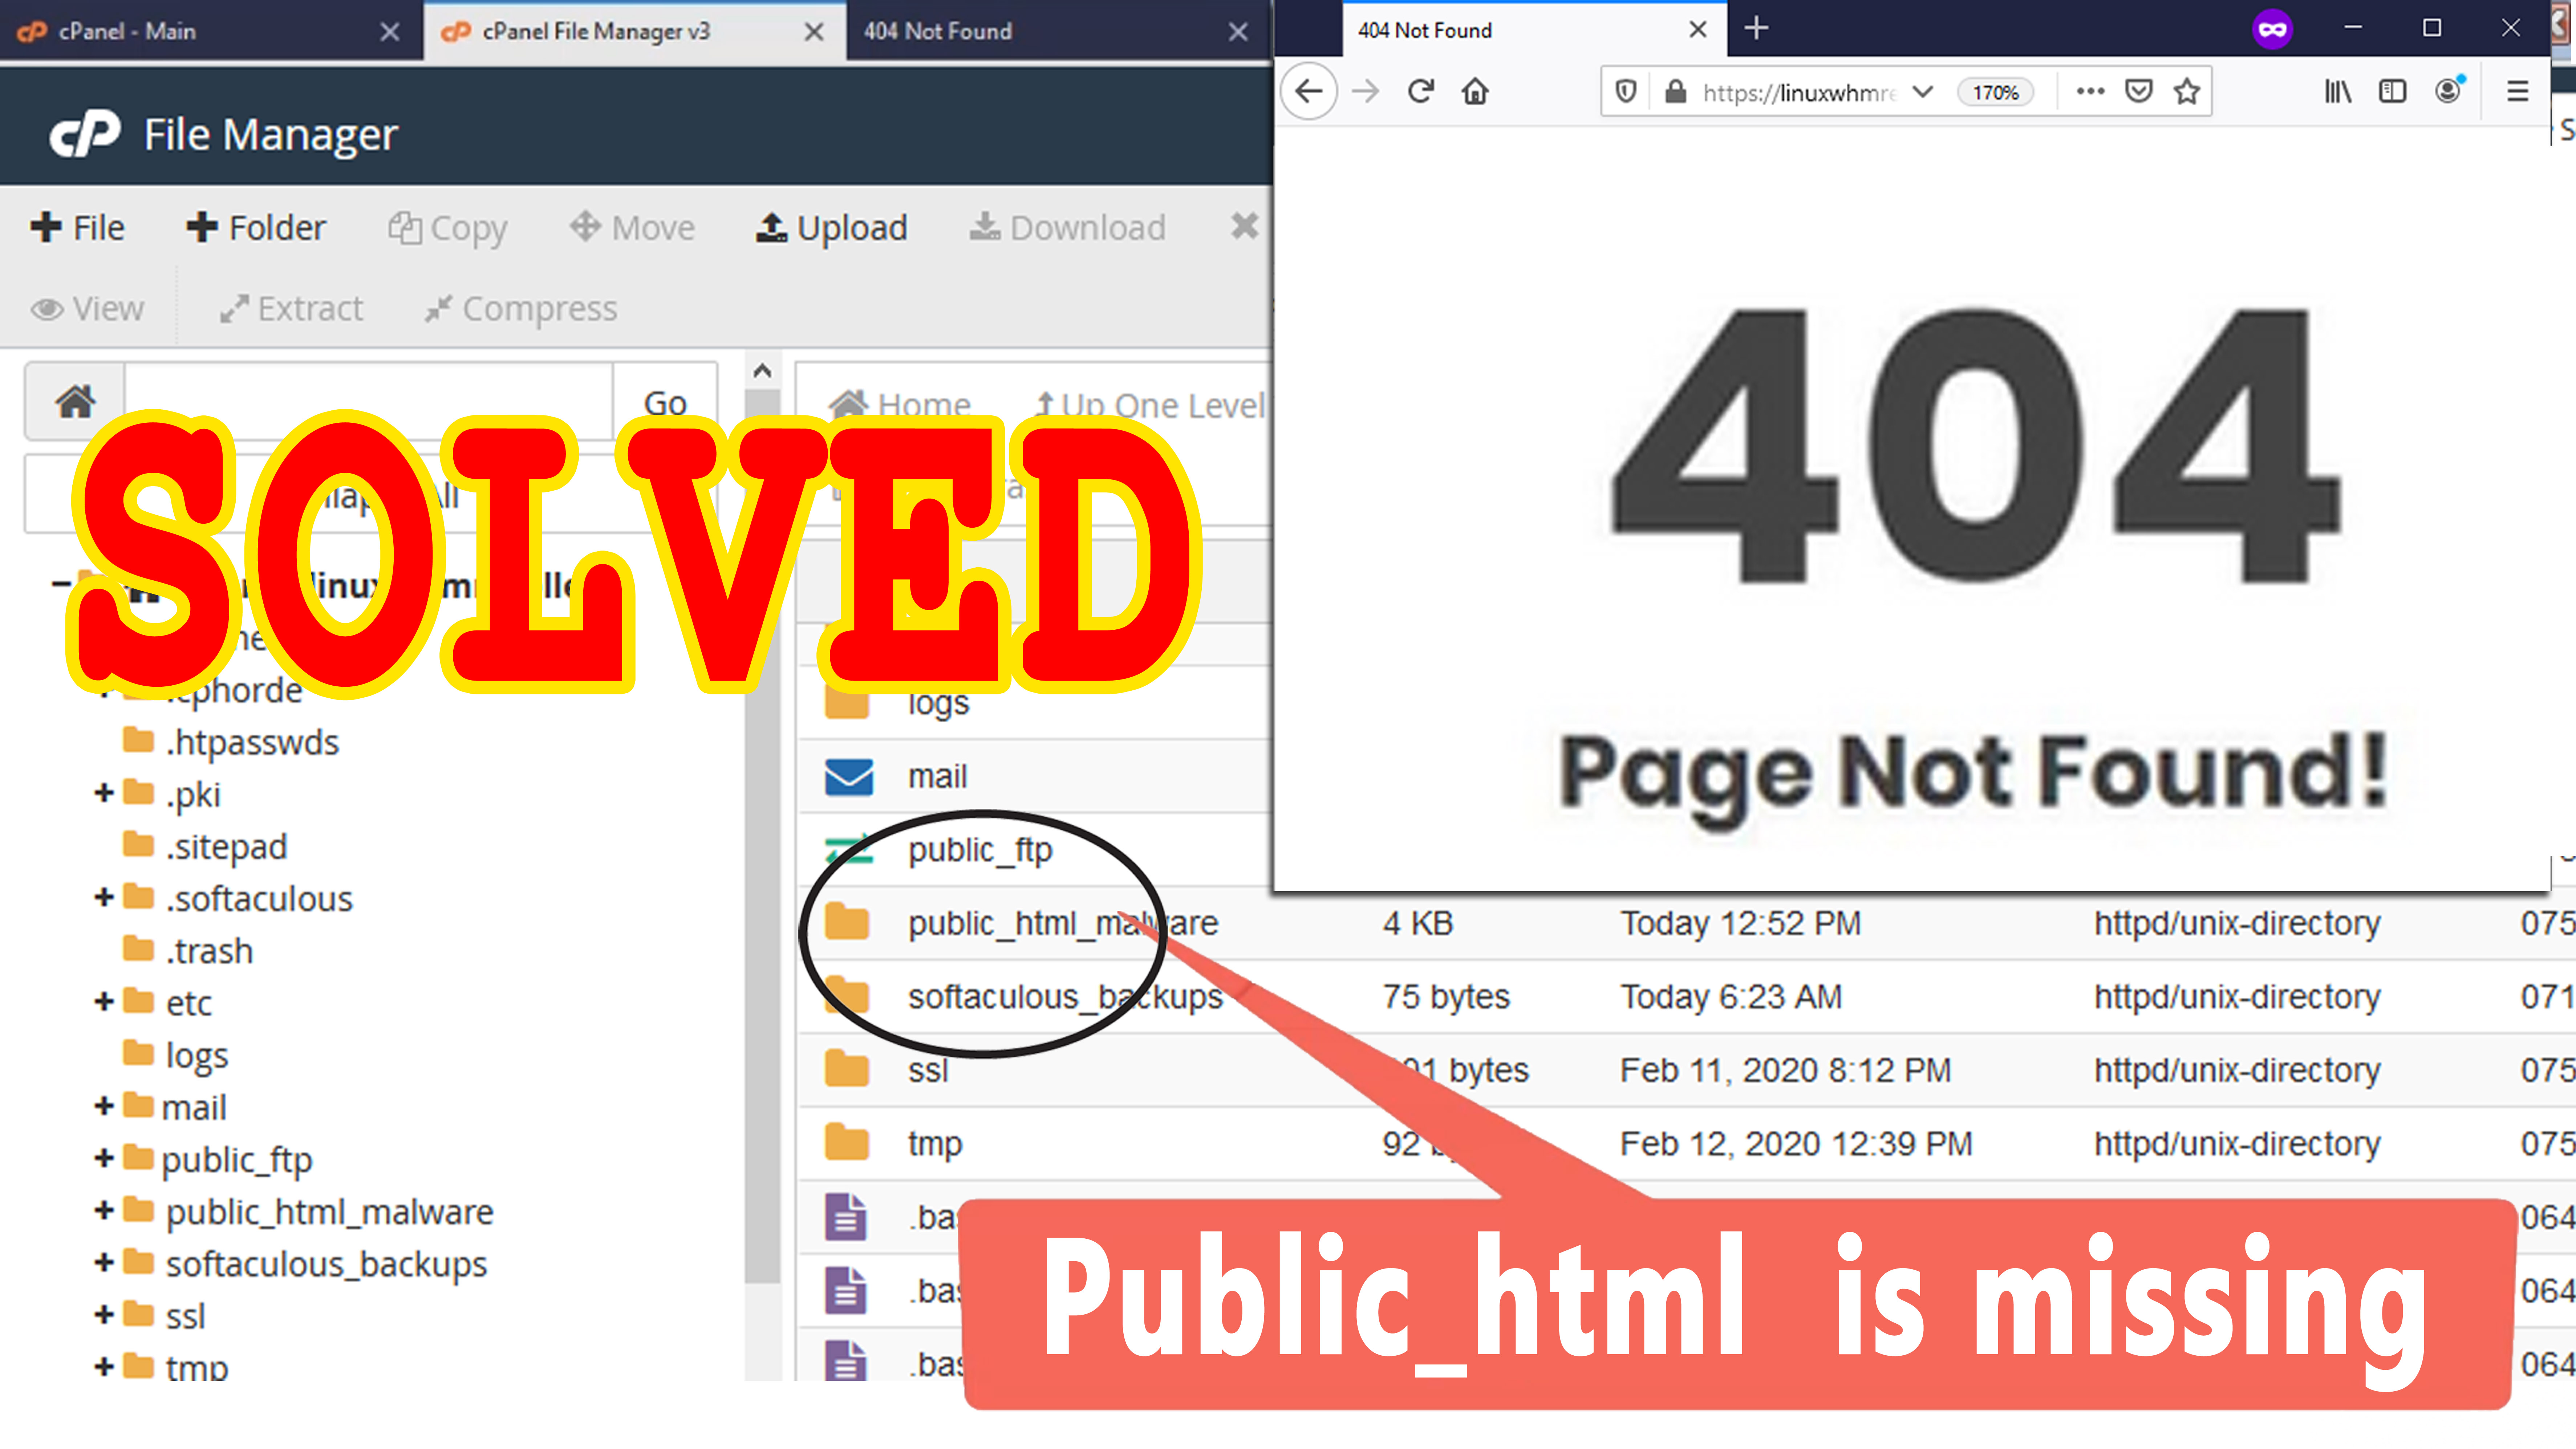Screen dimensions: 2576x1449
Task: Click the Firefox home icon
Action: [1475, 92]
